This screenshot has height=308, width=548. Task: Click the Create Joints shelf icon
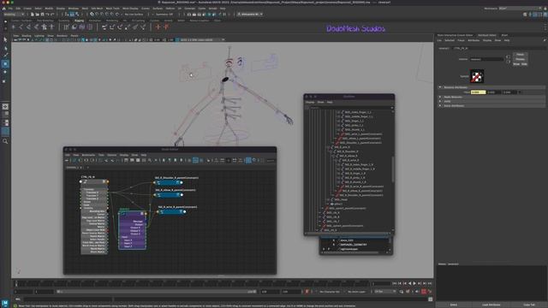(21, 27)
